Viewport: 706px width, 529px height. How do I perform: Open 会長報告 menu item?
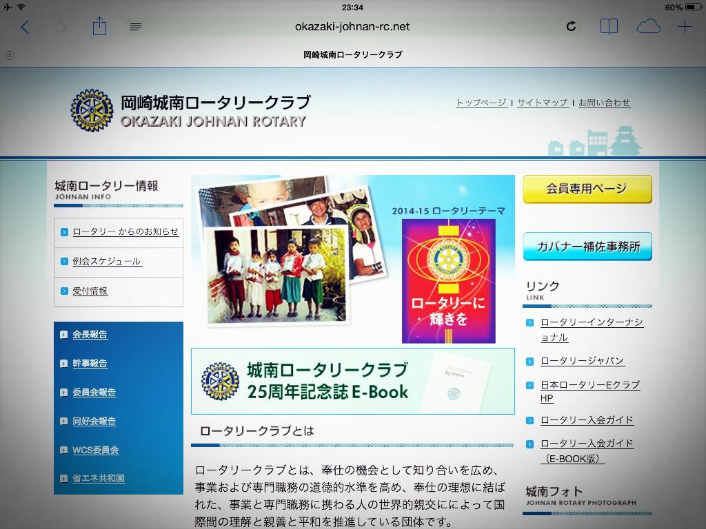pos(90,334)
